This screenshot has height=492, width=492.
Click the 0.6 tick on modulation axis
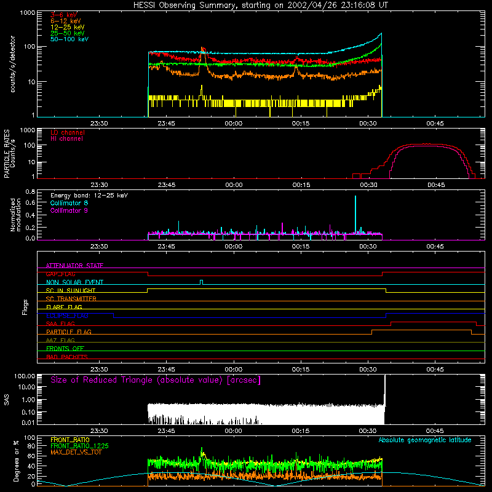(30, 203)
